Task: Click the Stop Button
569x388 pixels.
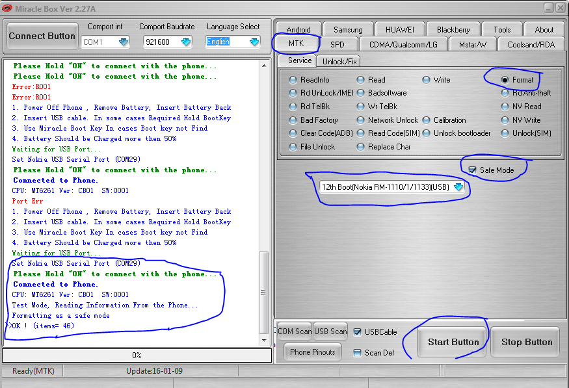Action: coord(525,342)
